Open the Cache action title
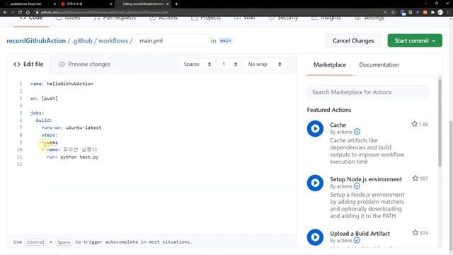453x255 pixels. click(338, 125)
